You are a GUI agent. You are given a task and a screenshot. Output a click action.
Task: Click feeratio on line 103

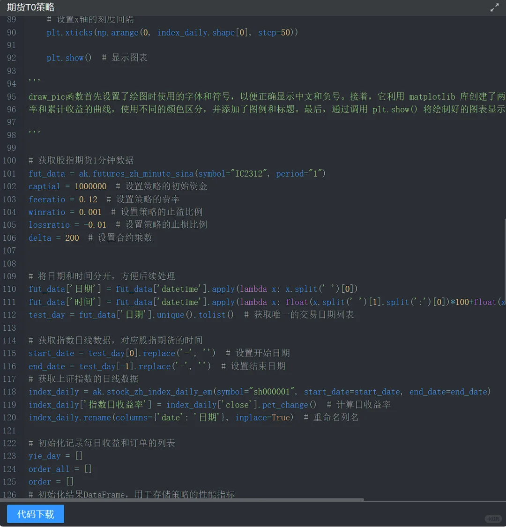click(47, 199)
